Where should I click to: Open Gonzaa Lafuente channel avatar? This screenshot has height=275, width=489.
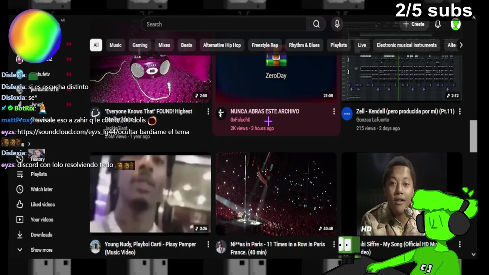point(347,113)
